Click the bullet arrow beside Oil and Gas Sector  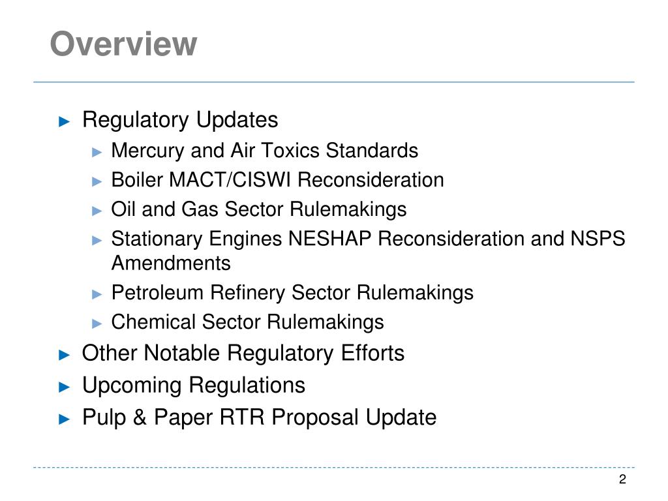tap(97, 210)
